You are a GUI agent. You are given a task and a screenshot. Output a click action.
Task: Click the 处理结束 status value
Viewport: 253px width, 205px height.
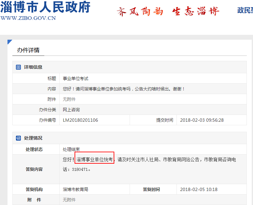click(x=71, y=149)
